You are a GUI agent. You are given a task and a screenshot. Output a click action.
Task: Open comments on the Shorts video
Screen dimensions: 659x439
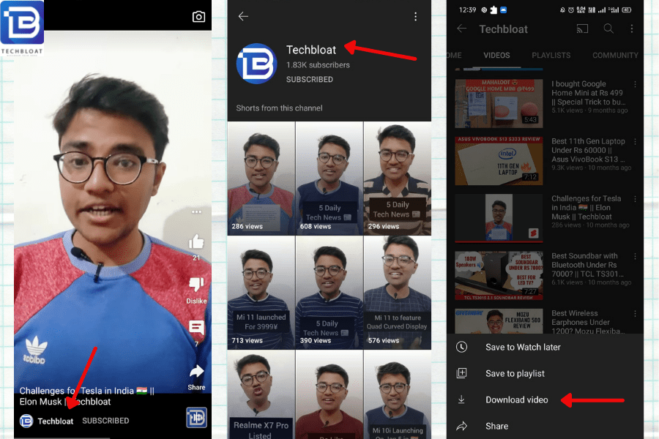pyautogui.click(x=196, y=328)
